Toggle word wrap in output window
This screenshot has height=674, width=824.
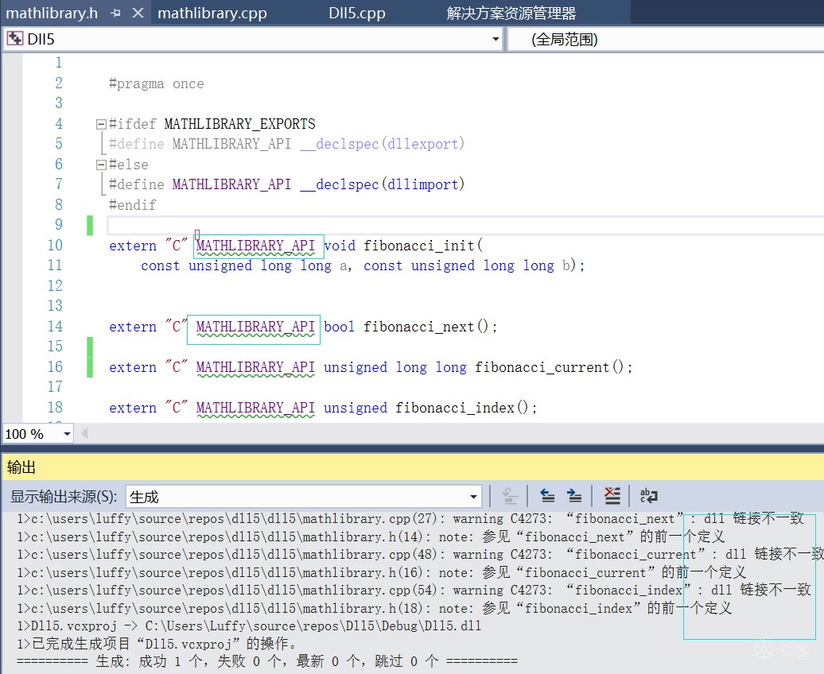pyautogui.click(x=648, y=496)
